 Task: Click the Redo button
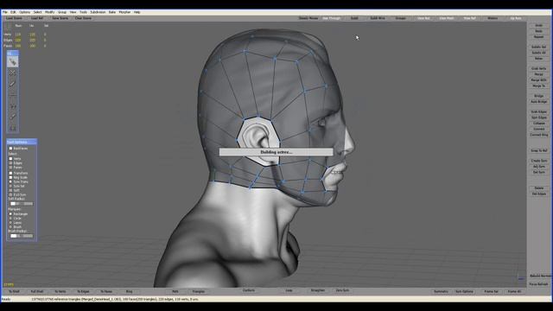538,31
